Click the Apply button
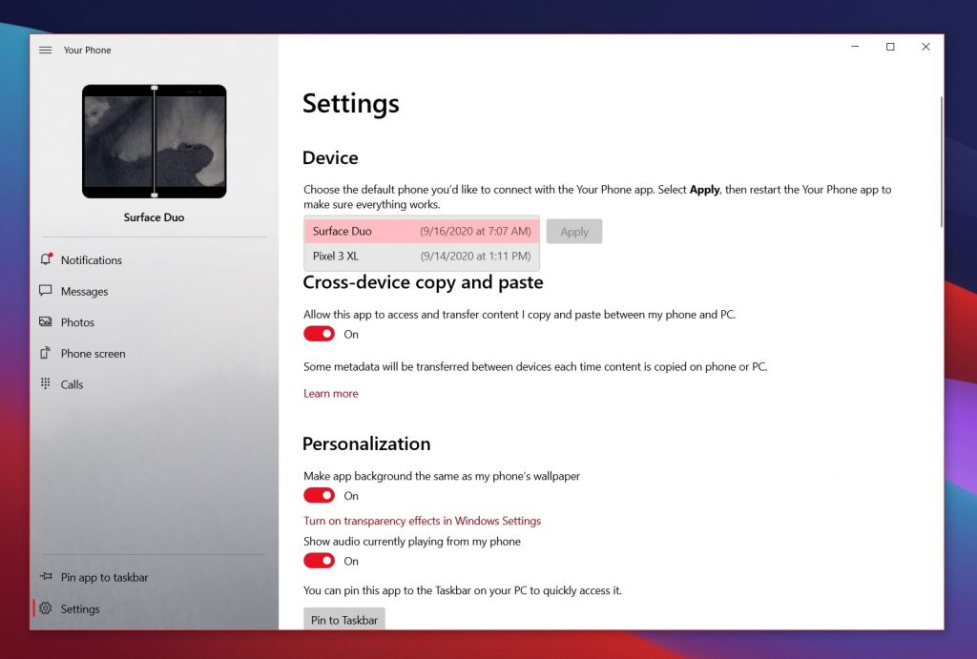977x659 pixels. (573, 232)
